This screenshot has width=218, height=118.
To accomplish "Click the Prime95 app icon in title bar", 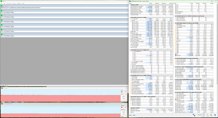I will coord(1,1).
